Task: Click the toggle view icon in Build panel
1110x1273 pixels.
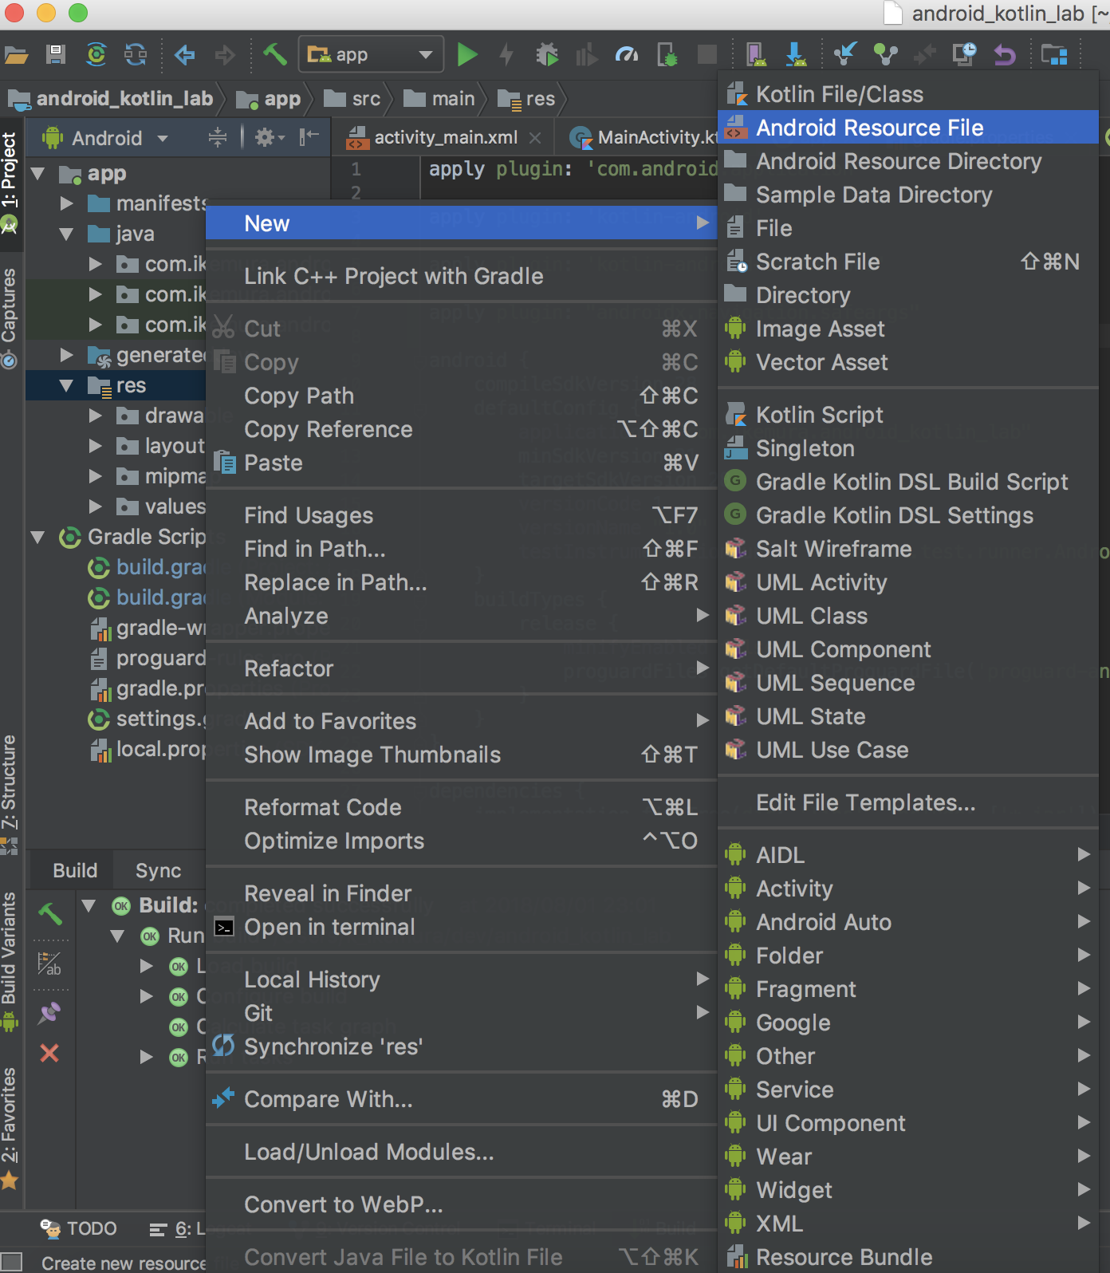Action: [49, 964]
